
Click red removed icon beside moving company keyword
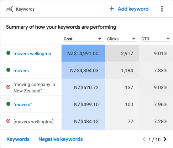tap(8, 87)
